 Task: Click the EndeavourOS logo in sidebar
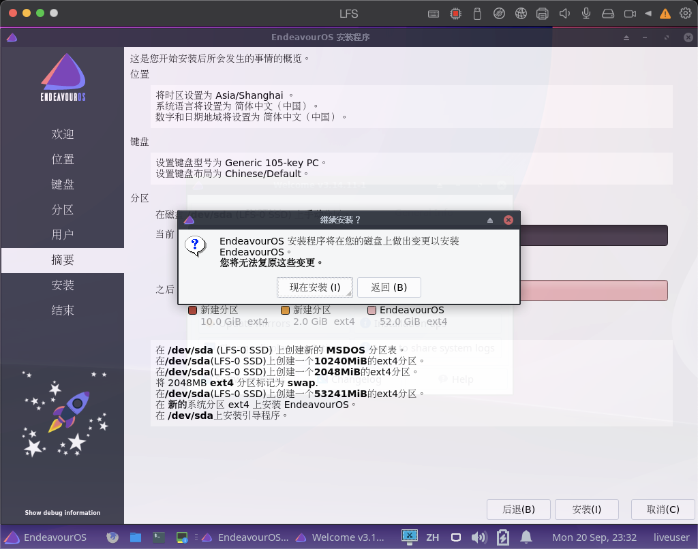pyautogui.click(x=63, y=77)
